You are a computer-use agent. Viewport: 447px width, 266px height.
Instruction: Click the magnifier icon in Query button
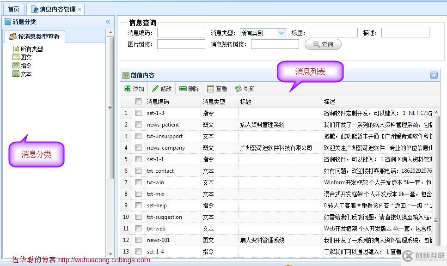click(x=317, y=44)
